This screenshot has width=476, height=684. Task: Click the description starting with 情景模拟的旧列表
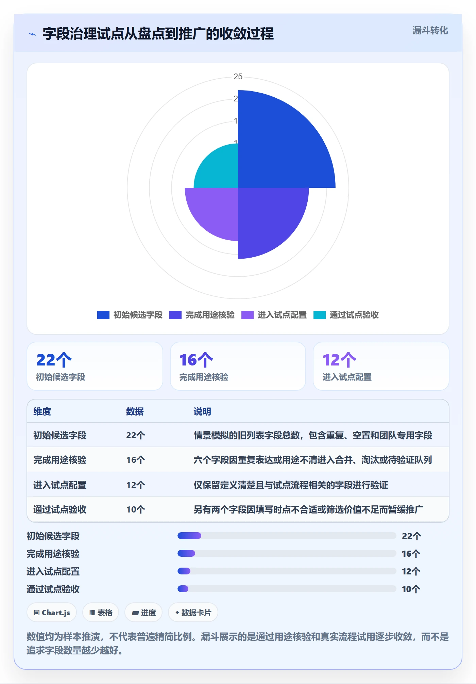(313, 435)
